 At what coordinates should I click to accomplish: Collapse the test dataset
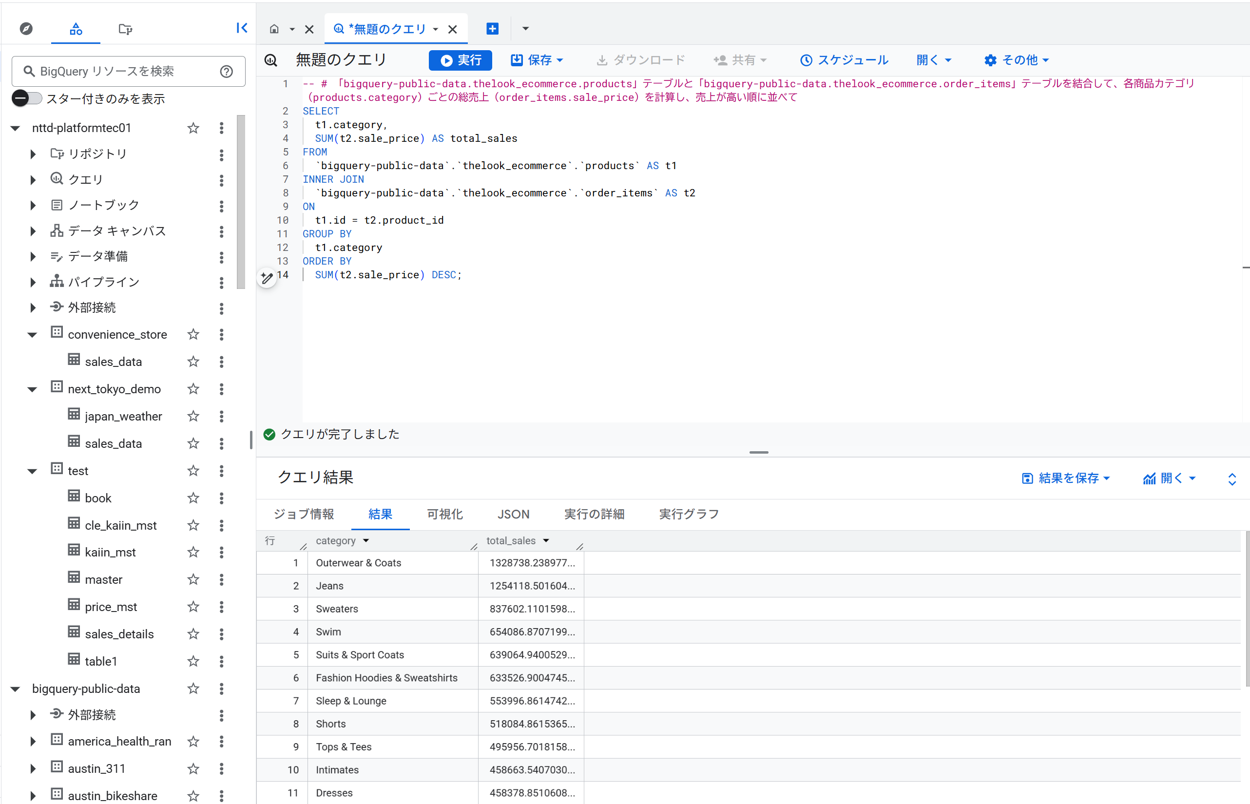32,470
